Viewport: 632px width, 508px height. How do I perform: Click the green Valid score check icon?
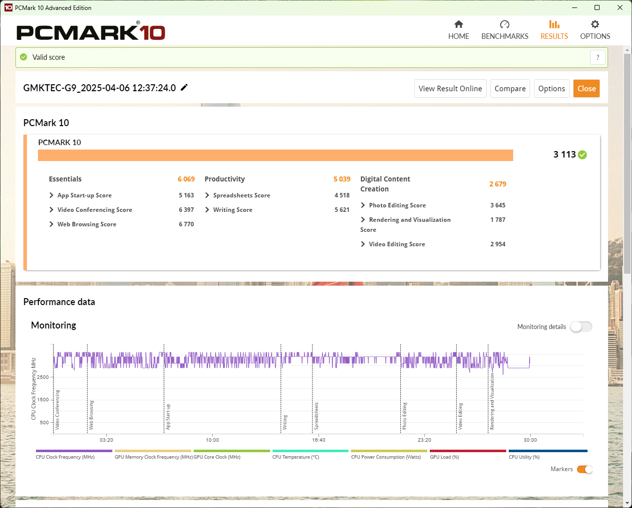point(23,57)
